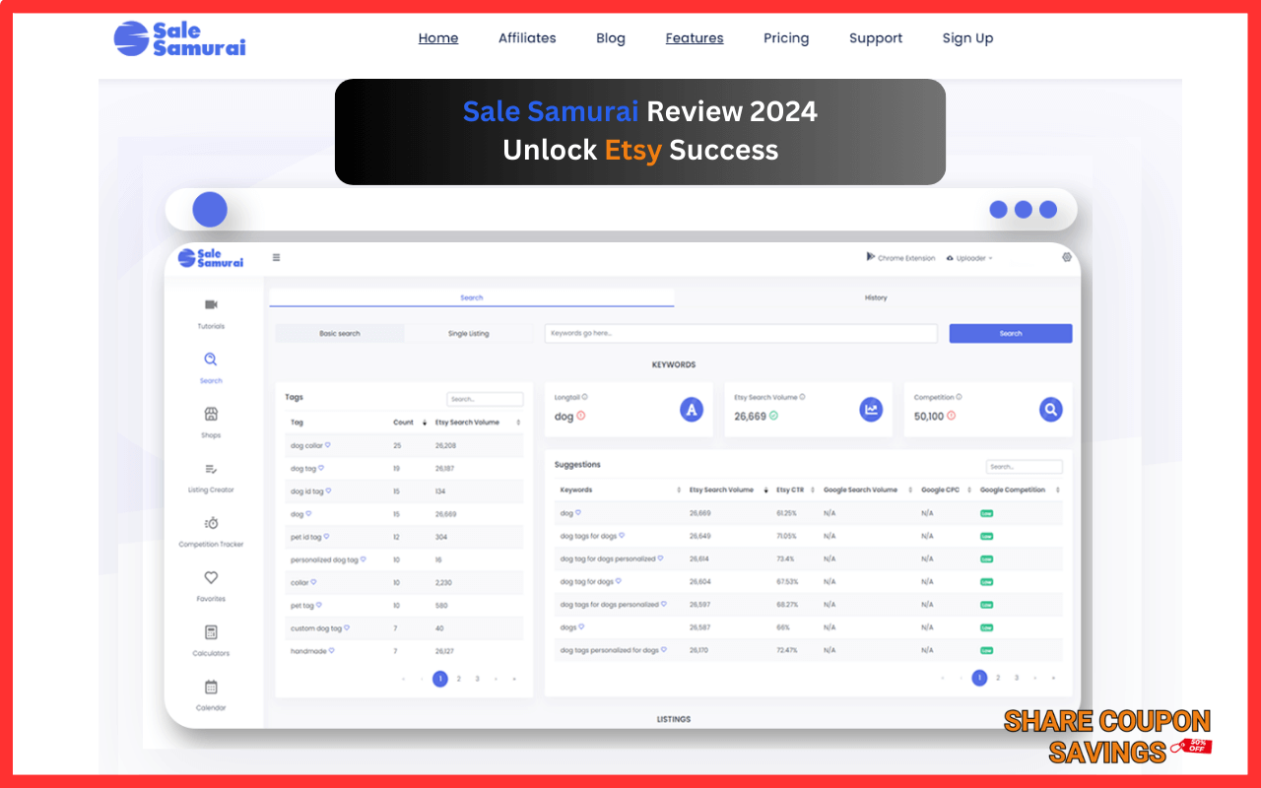This screenshot has height=788, width=1261.
Task: Switch to the History tab
Action: (x=876, y=297)
